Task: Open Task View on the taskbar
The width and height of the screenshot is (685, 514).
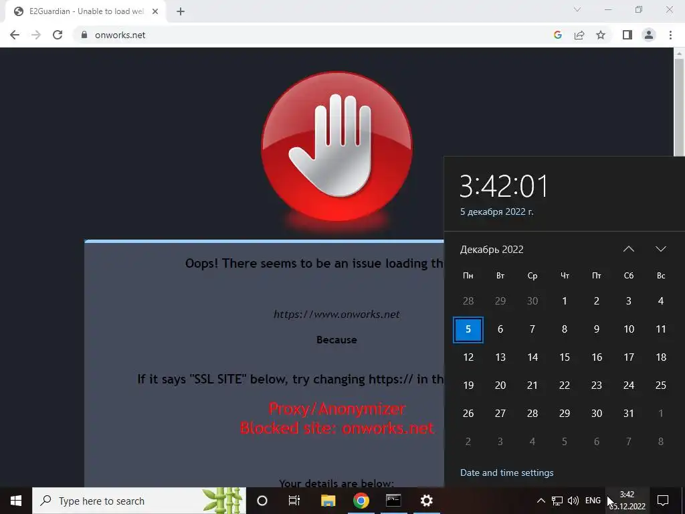Action: [x=294, y=501]
